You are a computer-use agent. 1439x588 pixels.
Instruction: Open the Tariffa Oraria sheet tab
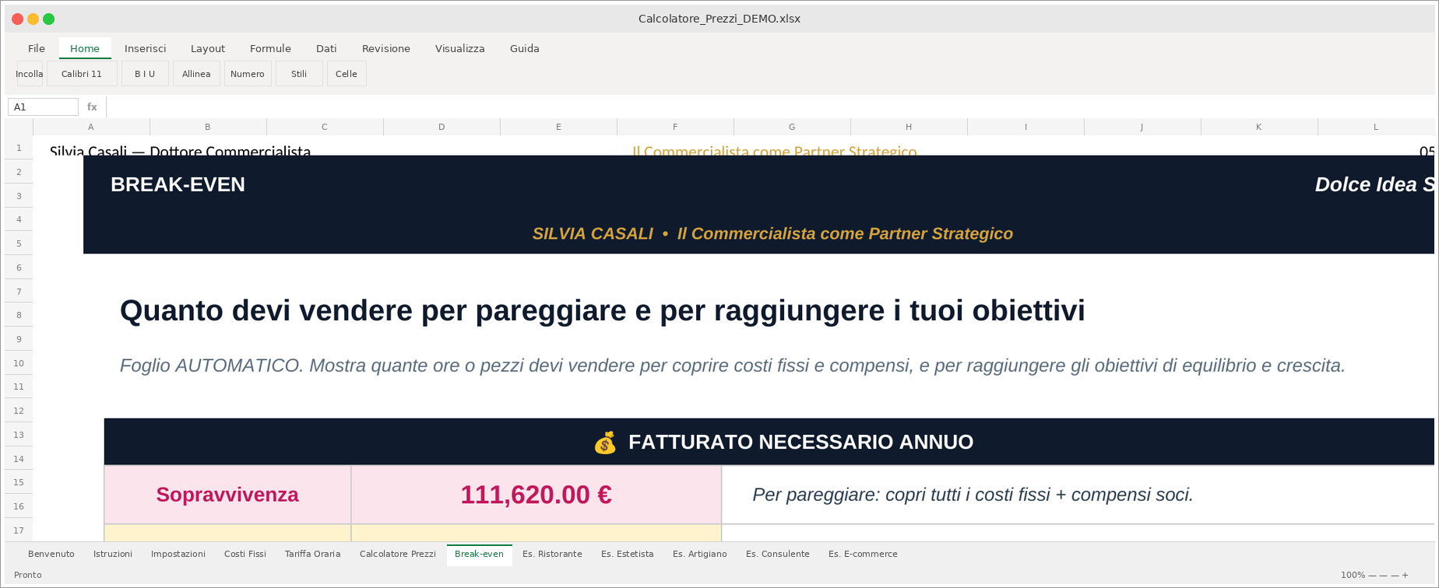tap(313, 554)
